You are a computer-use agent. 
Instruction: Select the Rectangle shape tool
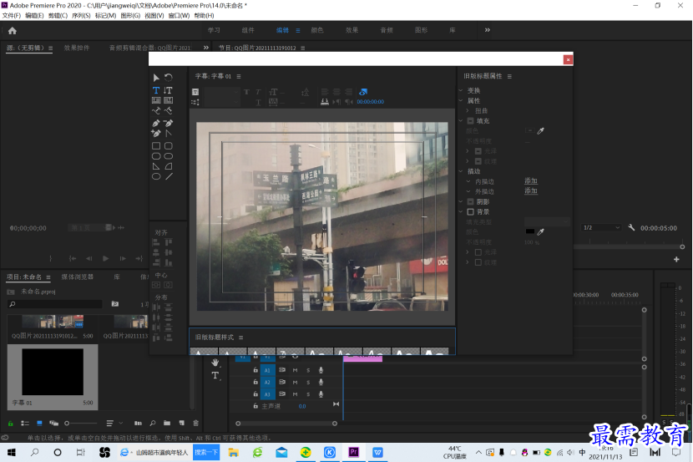click(x=156, y=145)
